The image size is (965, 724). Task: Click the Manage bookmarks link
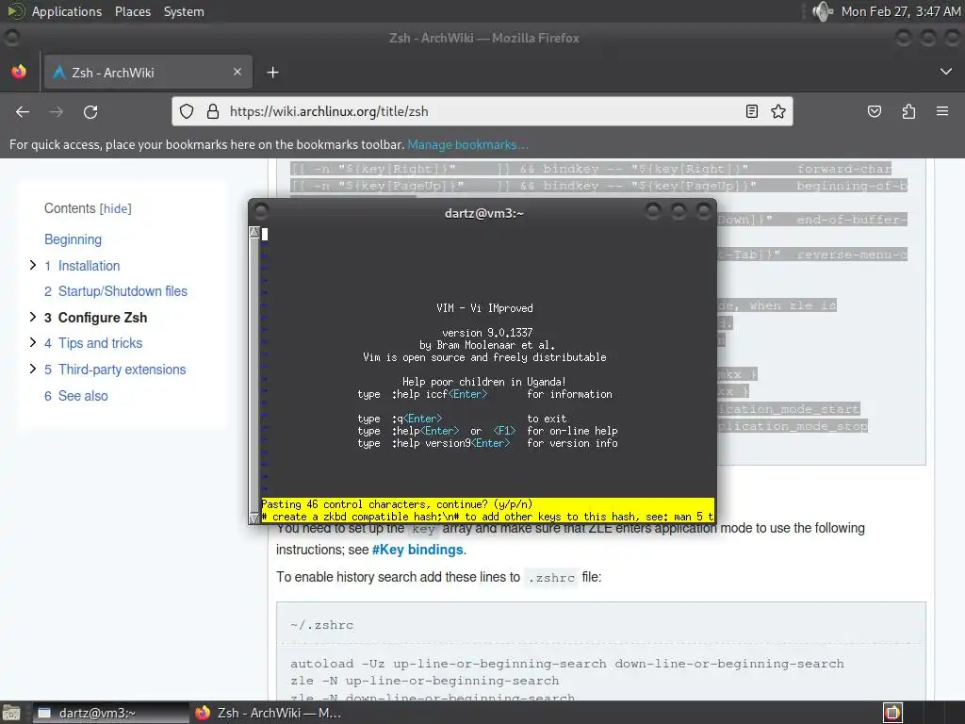tap(467, 144)
